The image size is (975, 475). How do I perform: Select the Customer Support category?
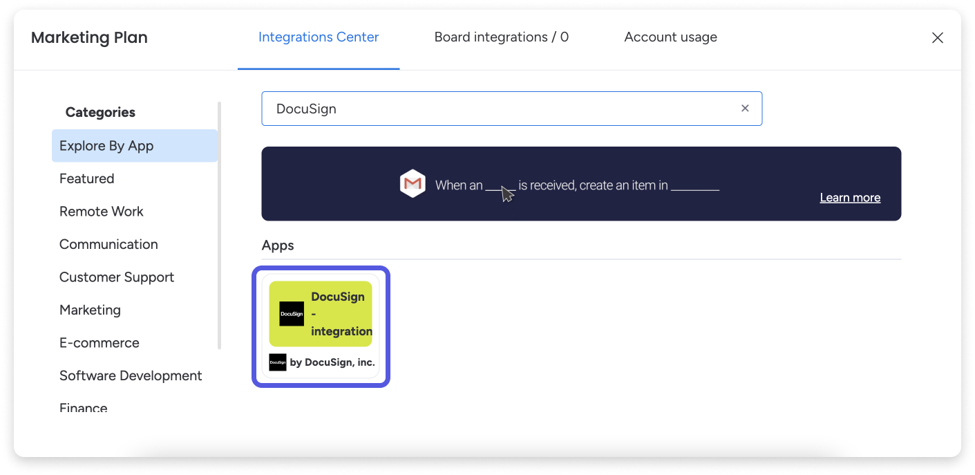tap(116, 277)
